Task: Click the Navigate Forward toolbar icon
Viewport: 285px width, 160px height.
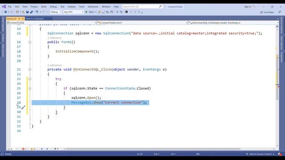Action: [x=12, y=12]
